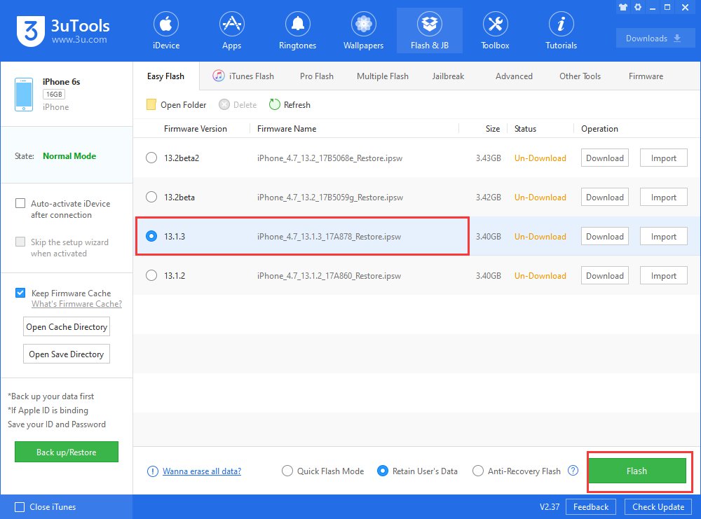Import firmware for 13.2beta row

point(663,197)
